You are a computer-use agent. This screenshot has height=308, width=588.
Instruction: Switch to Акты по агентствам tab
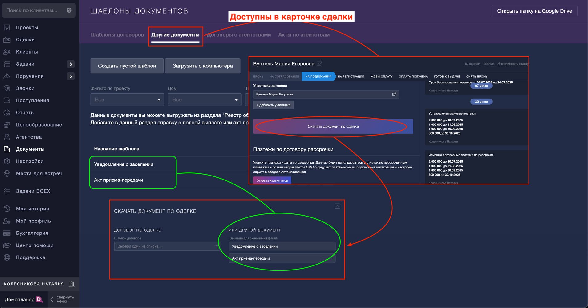coord(304,35)
